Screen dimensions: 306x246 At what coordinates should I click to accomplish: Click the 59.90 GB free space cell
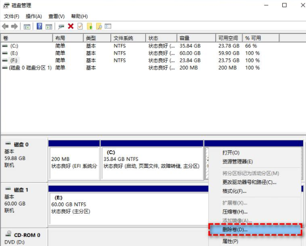(x=229, y=53)
